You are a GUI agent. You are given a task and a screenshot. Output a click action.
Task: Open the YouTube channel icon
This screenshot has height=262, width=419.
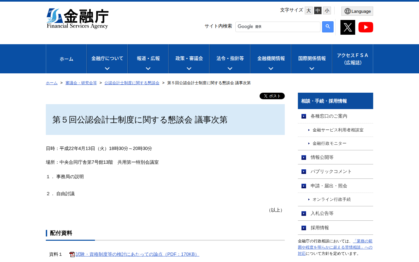366,27
